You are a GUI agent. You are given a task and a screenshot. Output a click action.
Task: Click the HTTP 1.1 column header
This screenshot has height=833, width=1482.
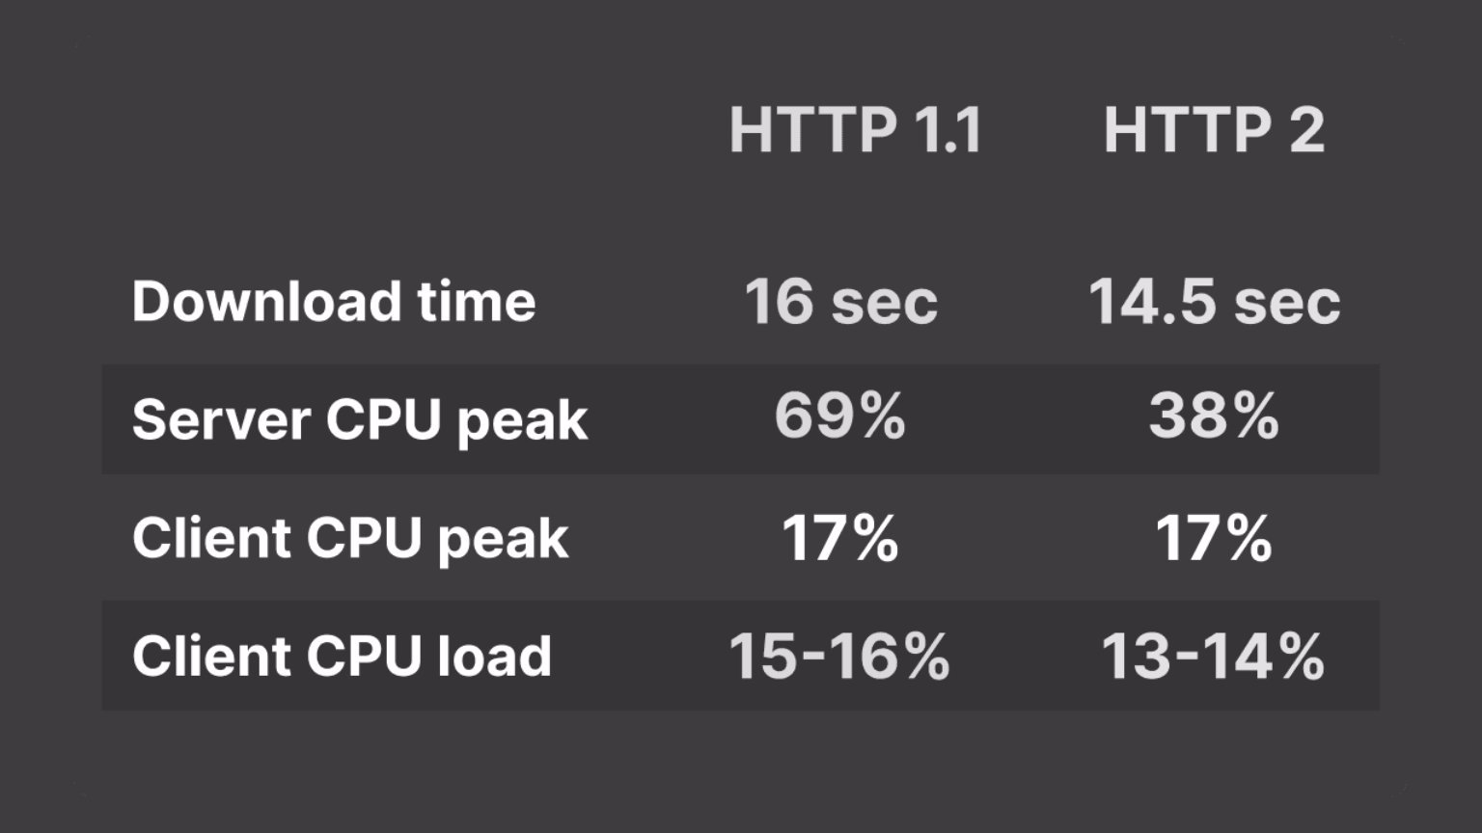[855, 130]
